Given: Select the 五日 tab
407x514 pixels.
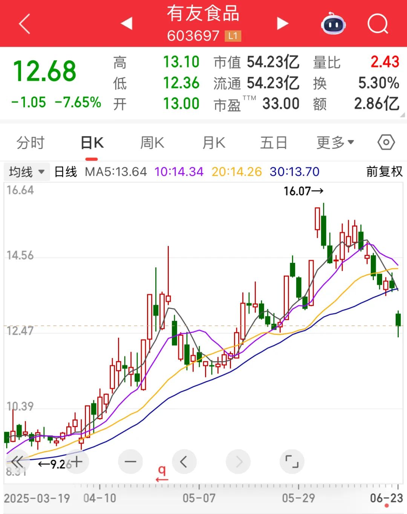Looking at the screenshot, I should pos(274,143).
